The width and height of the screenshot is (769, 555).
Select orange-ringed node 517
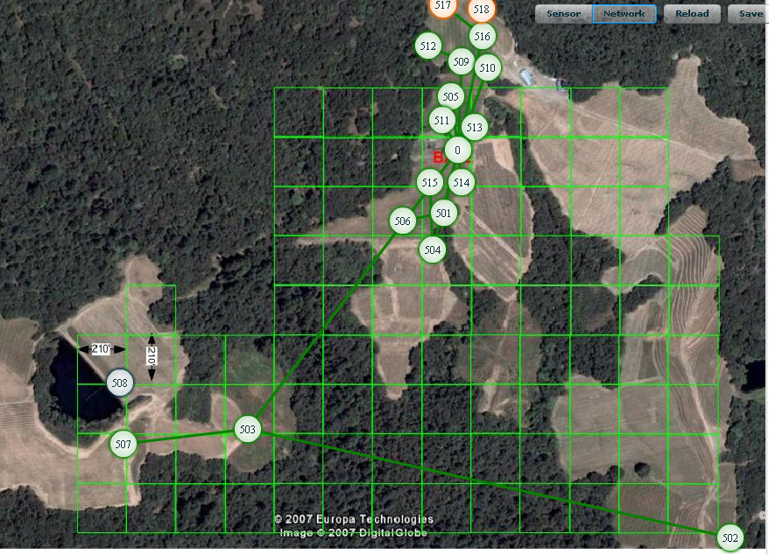pos(443,6)
